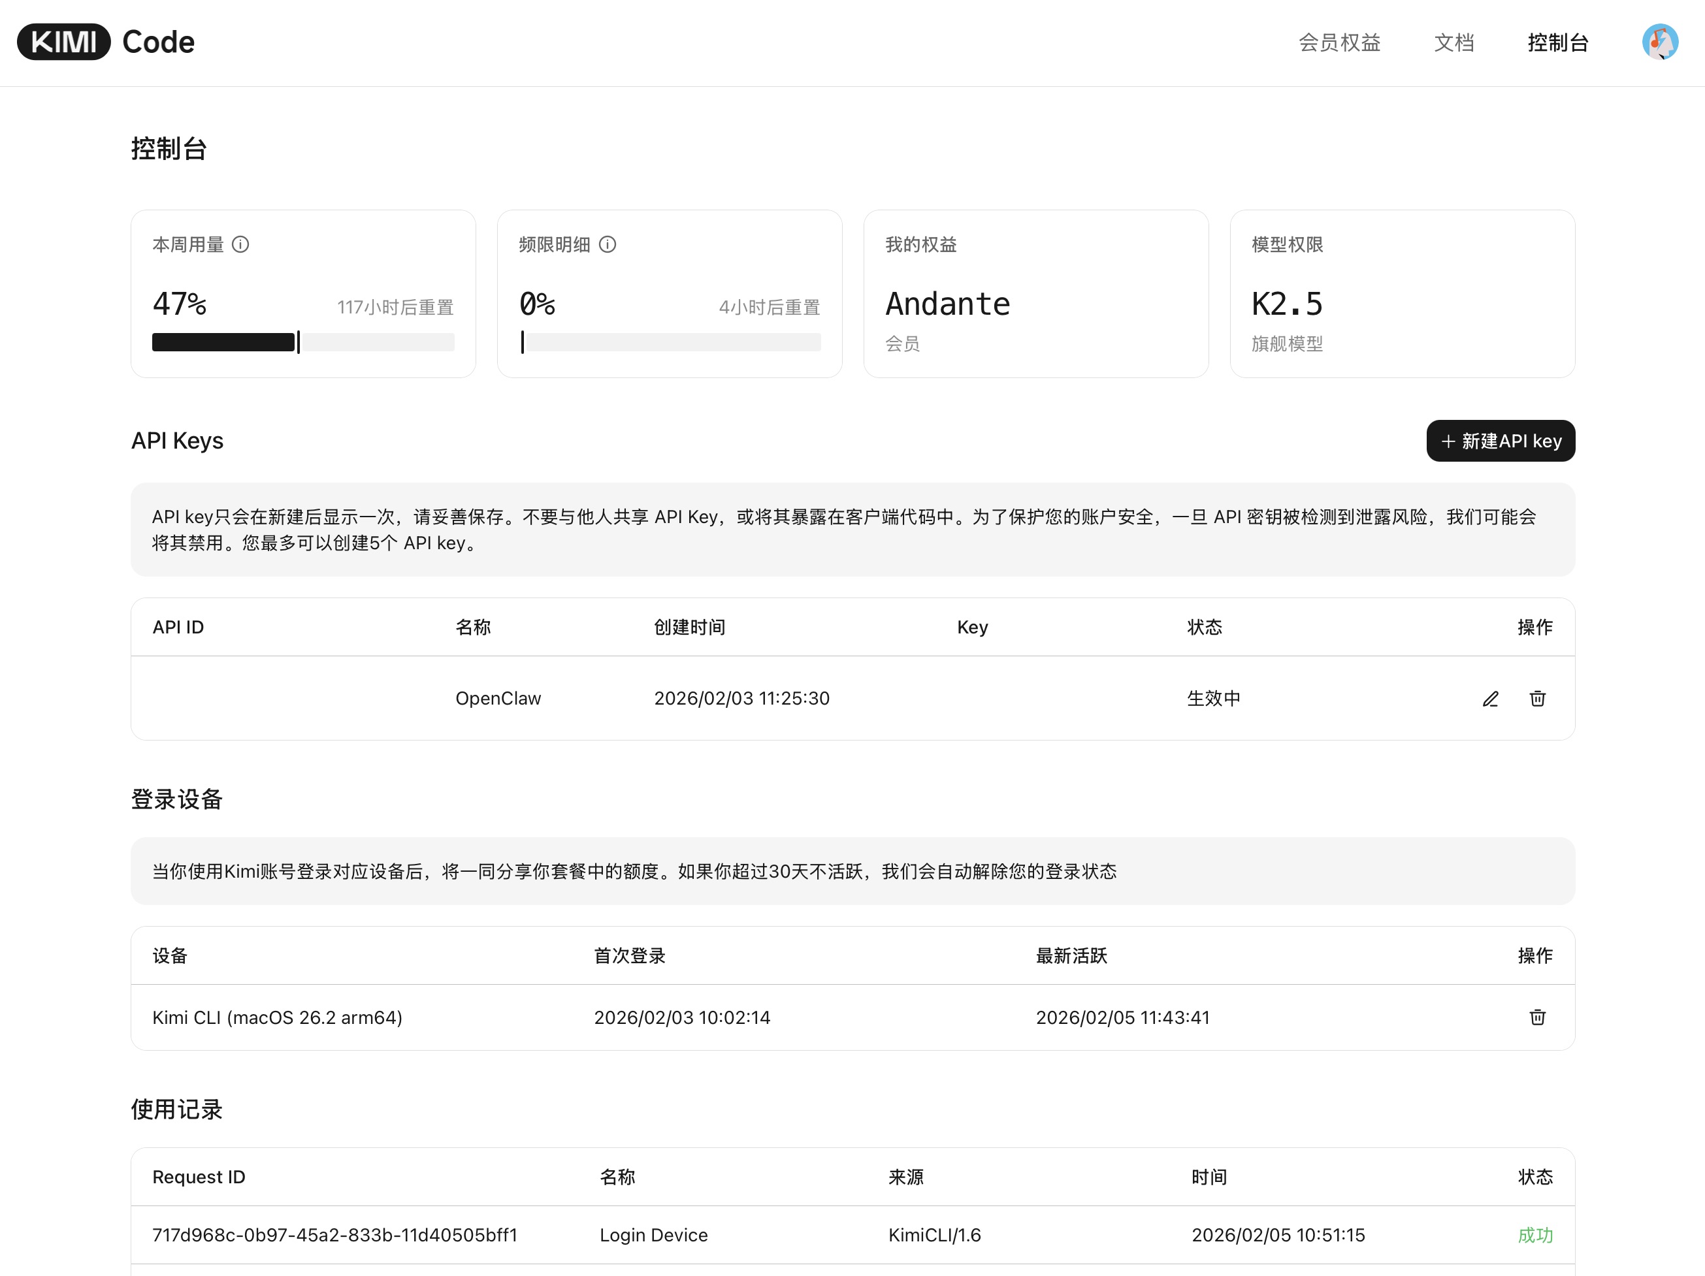Select the 控制台 nav item
The image size is (1705, 1276).
click(1558, 42)
